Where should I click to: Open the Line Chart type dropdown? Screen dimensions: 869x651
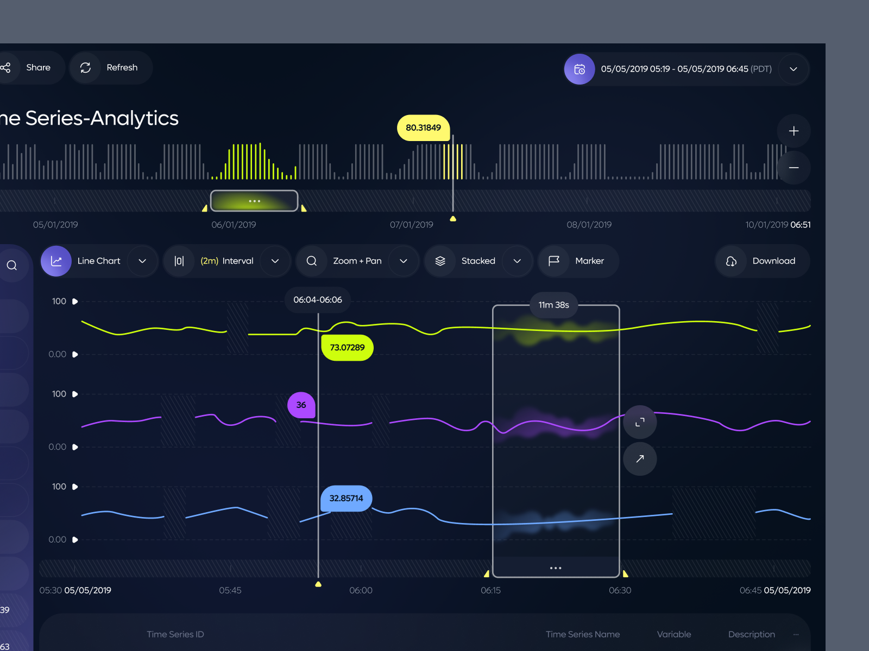point(142,261)
